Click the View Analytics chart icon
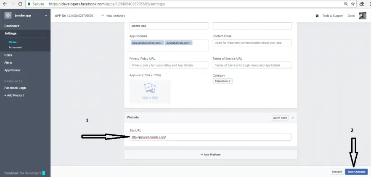Screen dimensions: 371x177 point(103,16)
